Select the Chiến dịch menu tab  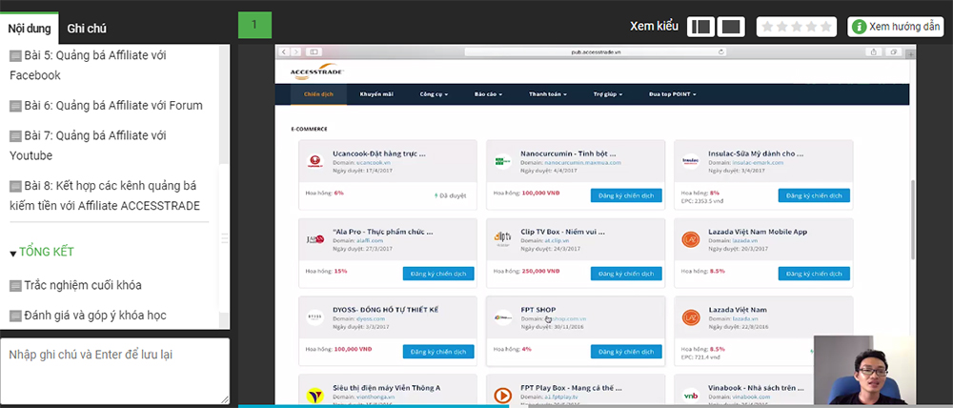click(318, 94)
